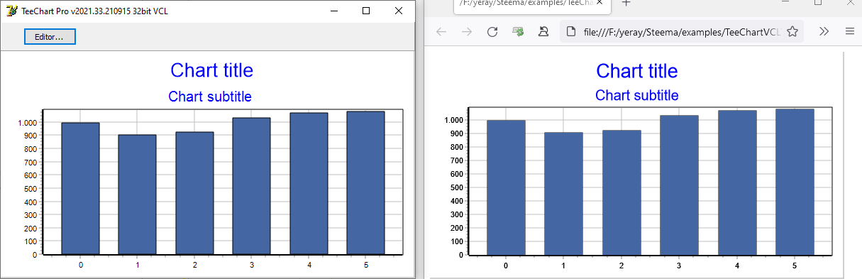Go back in browser history
862x279 pixels.
(441, 32)
